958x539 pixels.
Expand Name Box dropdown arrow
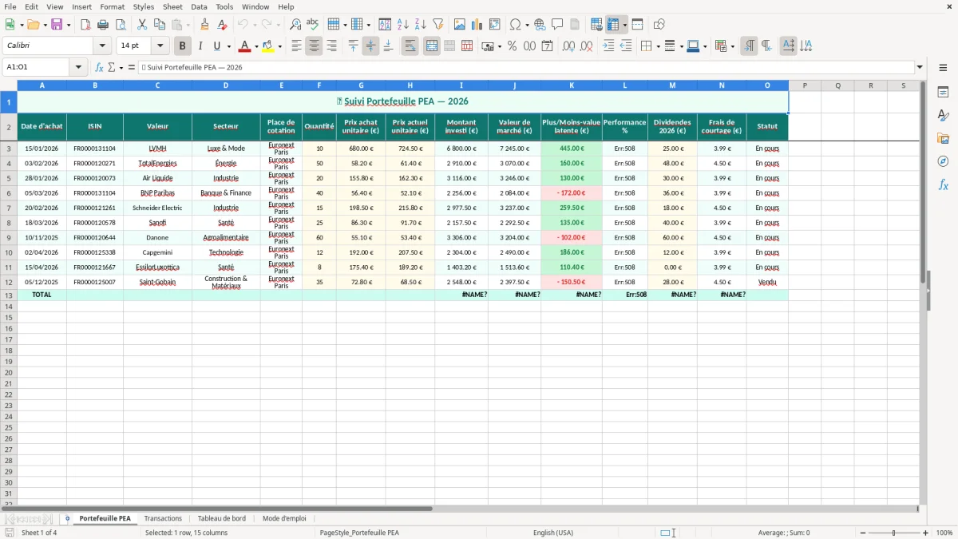78,67
